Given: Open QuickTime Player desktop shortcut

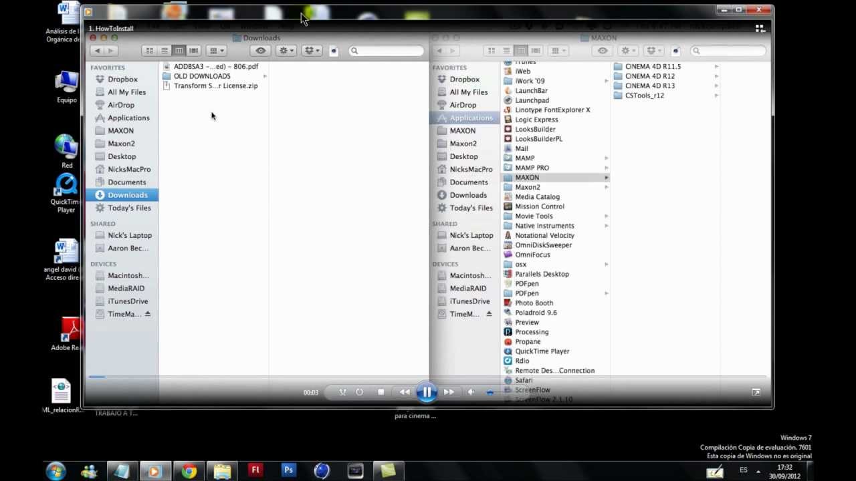Looking at the screenshot, I should tap(66, 193).
